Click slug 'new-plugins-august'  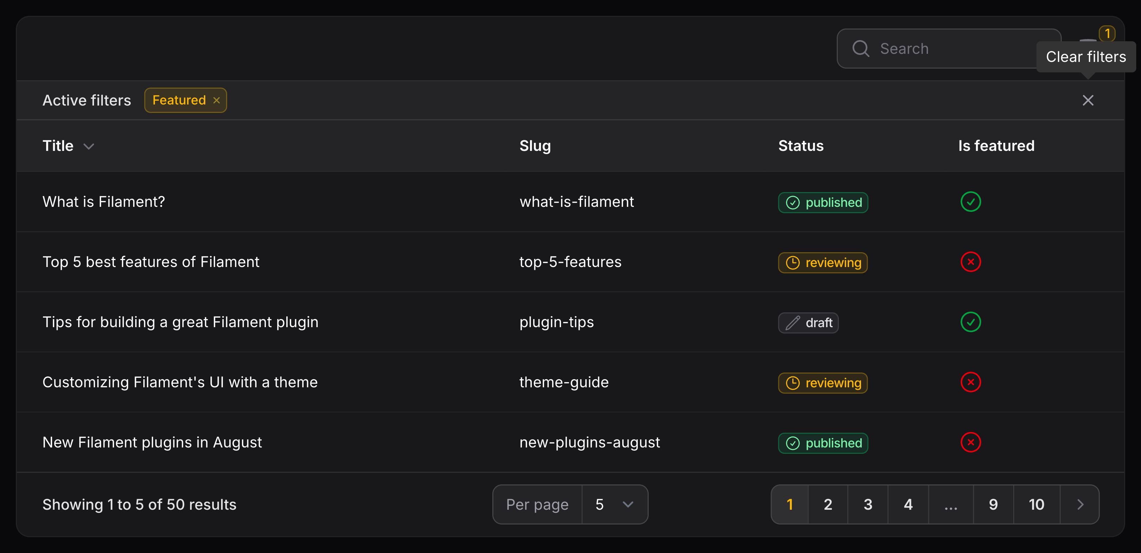pos(590,443)
